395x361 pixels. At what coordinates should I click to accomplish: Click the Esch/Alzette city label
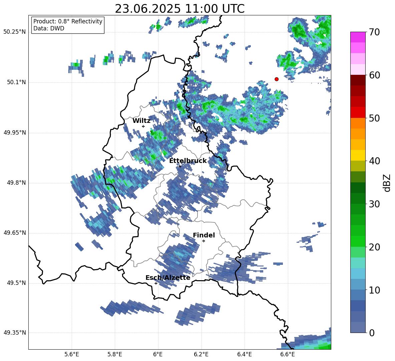click(168, 278)
